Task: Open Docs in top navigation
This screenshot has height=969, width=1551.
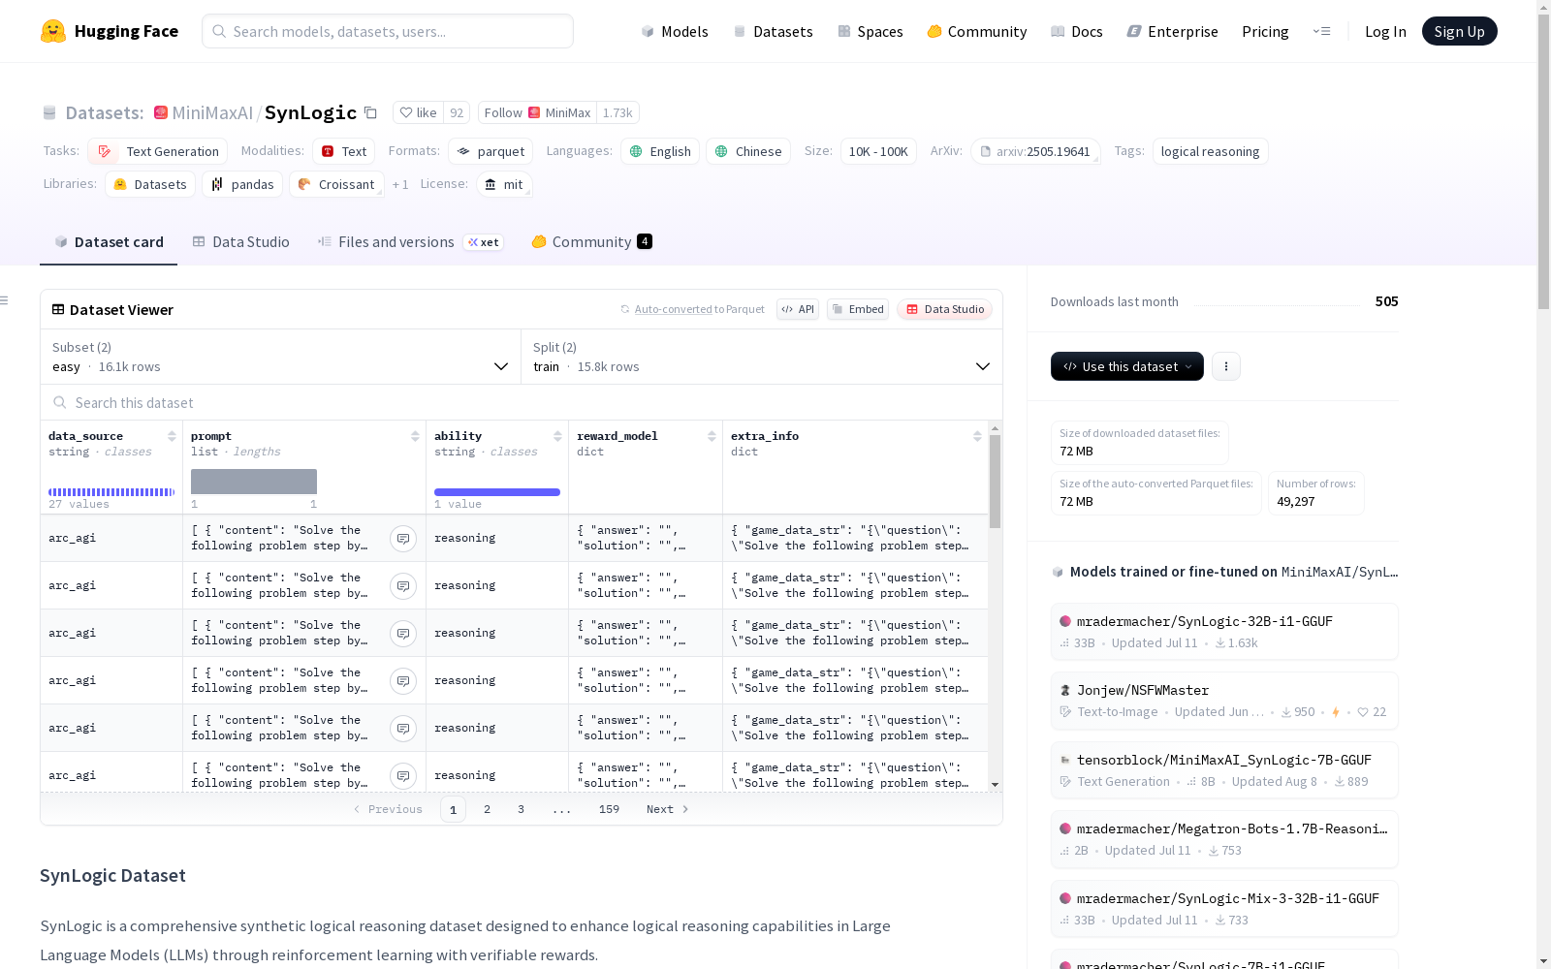Action: click(x=1077, y=31)
